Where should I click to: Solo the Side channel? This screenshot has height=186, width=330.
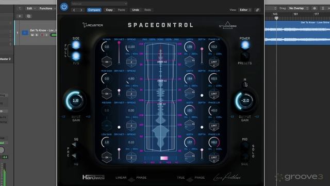[245, 157]
